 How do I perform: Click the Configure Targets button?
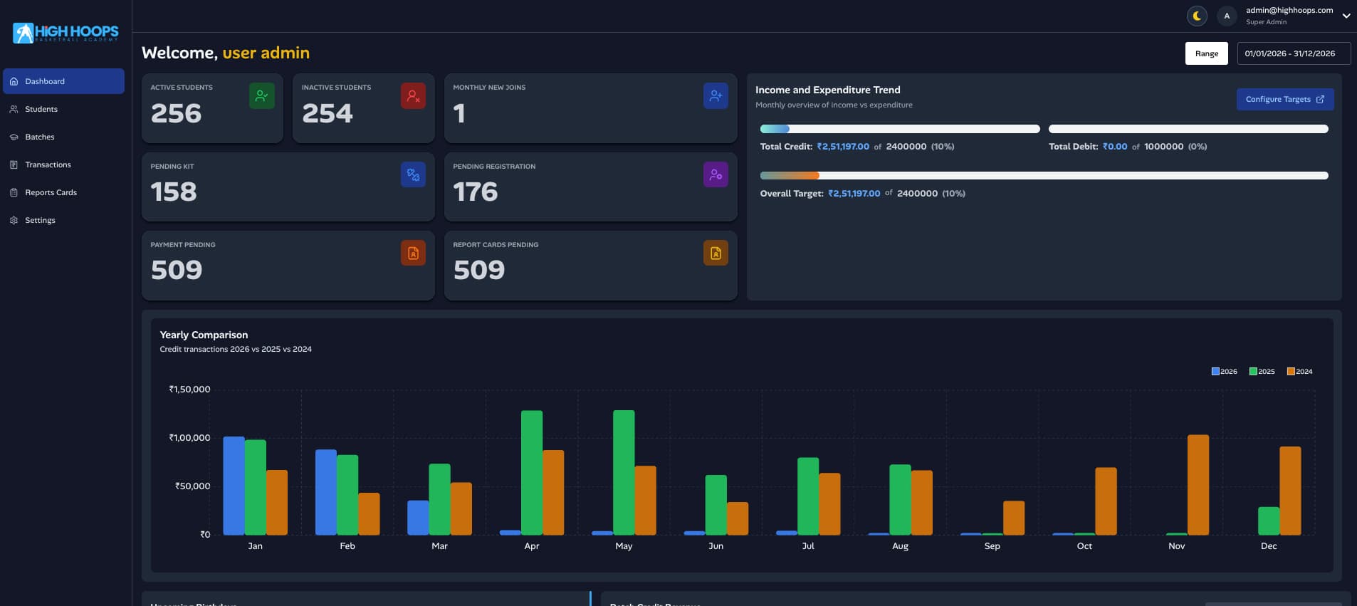(1285, 99)
